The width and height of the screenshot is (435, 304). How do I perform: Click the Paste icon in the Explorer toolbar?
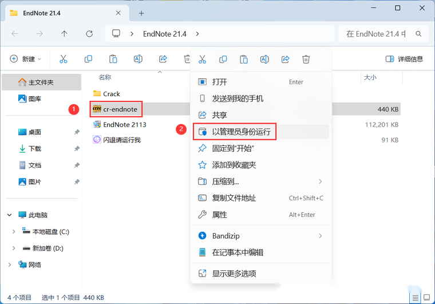(113, 59)
